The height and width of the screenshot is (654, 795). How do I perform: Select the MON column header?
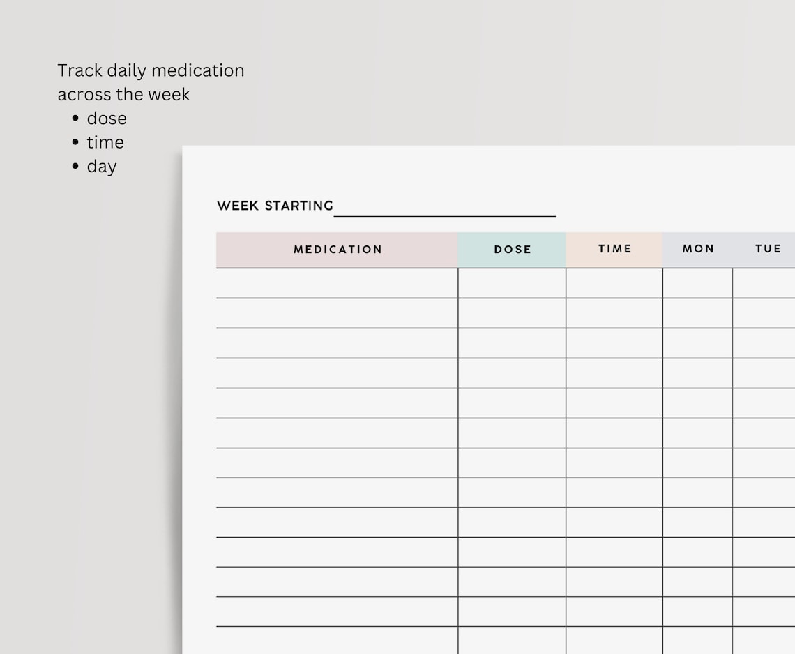[x=698, y=248]
